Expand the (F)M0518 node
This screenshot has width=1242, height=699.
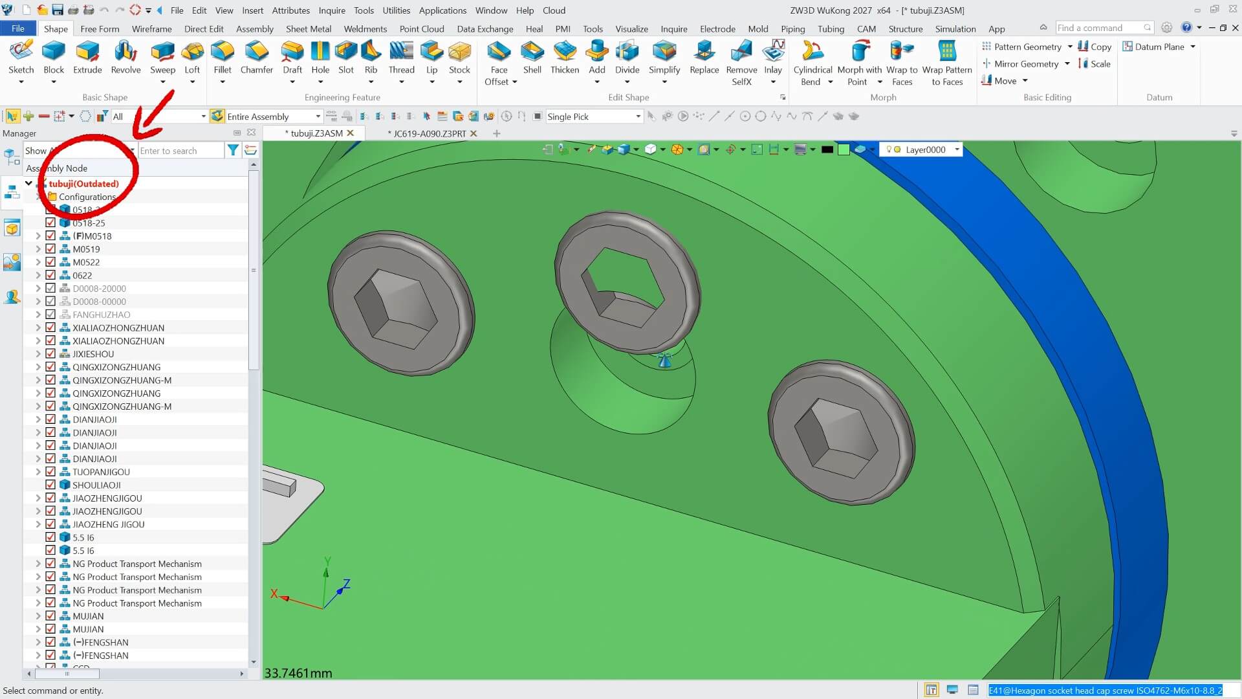[x=38, y=236]
